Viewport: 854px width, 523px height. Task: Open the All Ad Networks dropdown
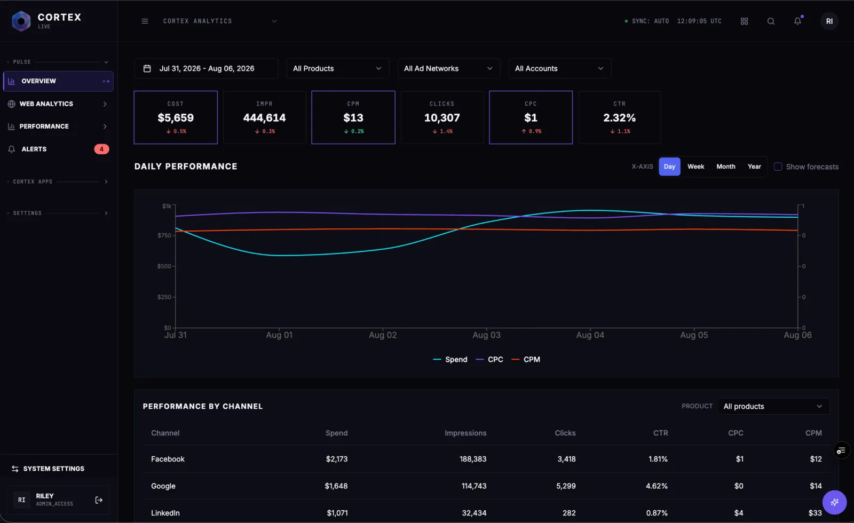449,68
